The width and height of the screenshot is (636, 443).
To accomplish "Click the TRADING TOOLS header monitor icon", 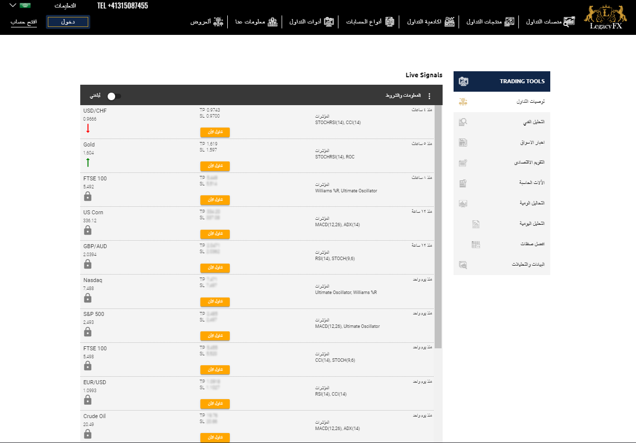I will tap(464, 81).
